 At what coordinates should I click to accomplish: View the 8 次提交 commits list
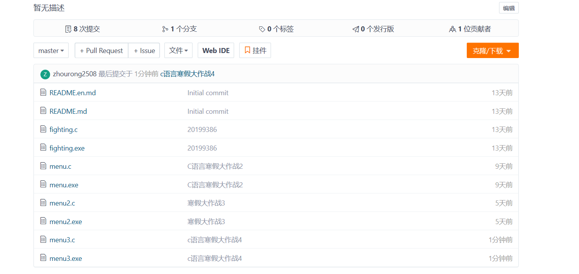point(82,29)
